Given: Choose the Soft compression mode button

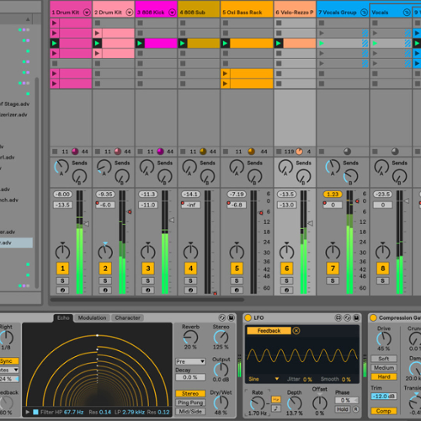Looking at the screenshot, I should pyautogui.click(x=384, y=359).
